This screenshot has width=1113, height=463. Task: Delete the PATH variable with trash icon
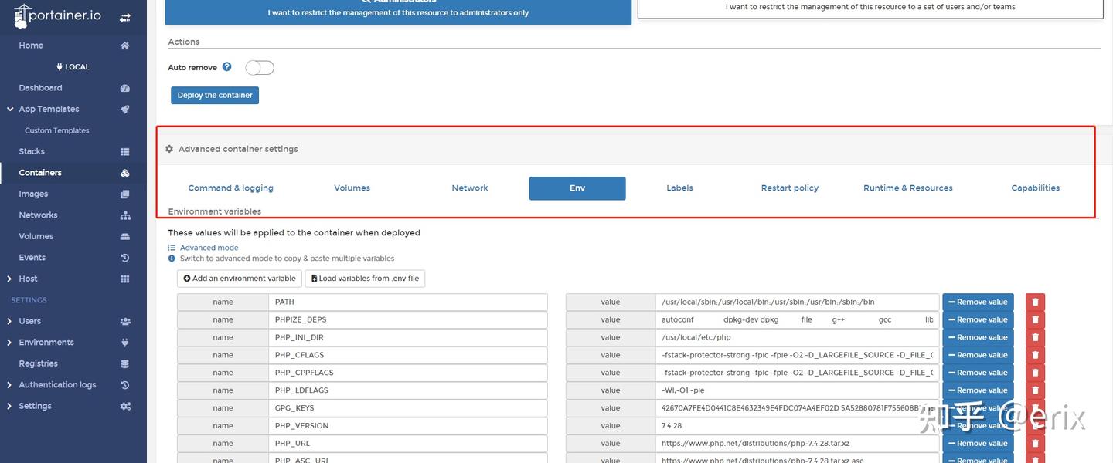[1034, 301]
